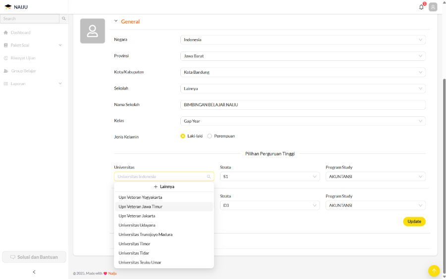Click the plus icon beside Lainnya
This screenshot has height=279, width=446.
pos(156,187)
